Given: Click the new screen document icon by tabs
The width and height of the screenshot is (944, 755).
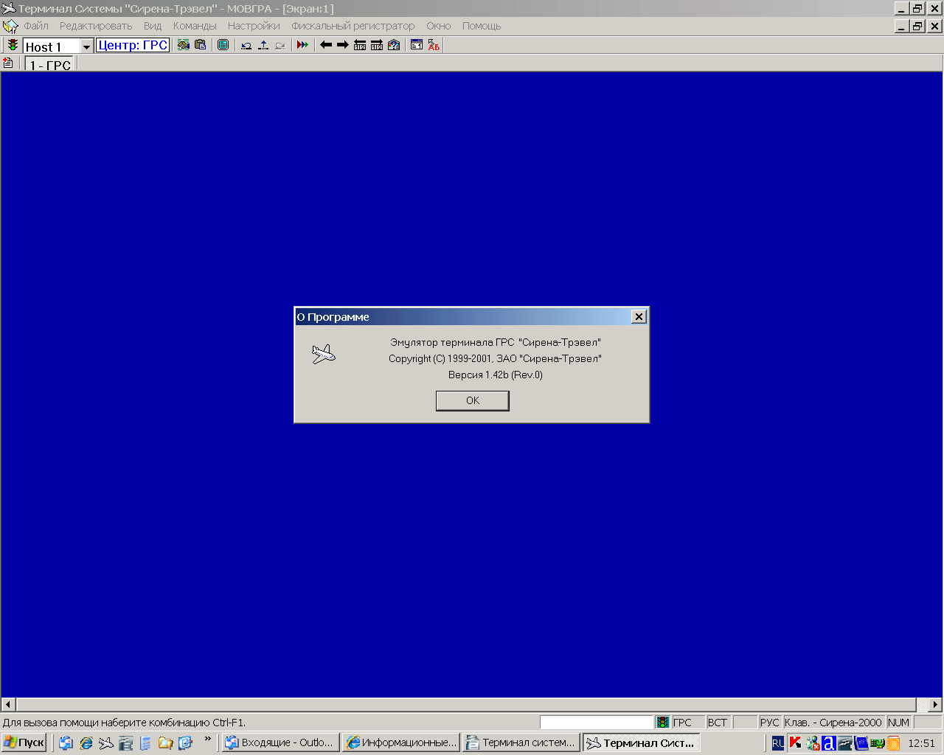Looking at the screenshot, I should (8, 63).
